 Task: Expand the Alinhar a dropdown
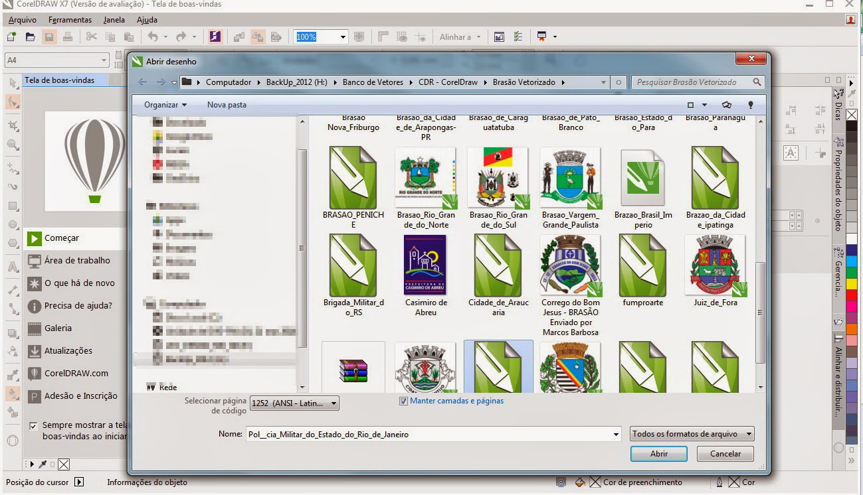coord(478,37)
